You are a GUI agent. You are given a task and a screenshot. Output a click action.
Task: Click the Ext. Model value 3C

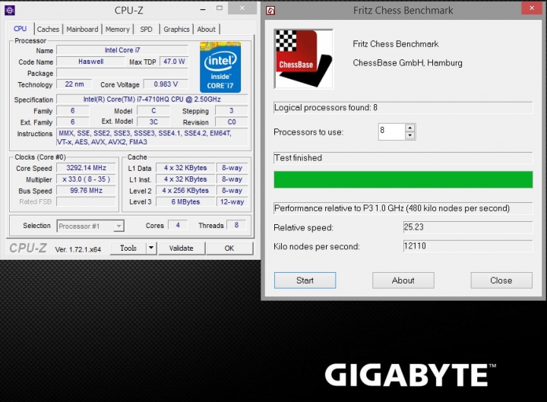coord(153,122)
